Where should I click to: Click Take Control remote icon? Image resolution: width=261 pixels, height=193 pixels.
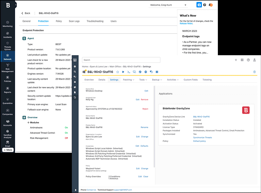tap(140, 72)
